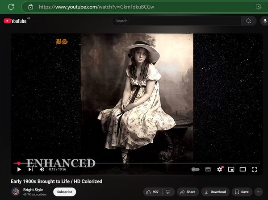Open the more actions three-dot menu

(259, 192)
